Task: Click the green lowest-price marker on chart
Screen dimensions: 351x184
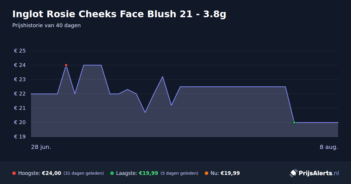Action: (x=294, y=123)
